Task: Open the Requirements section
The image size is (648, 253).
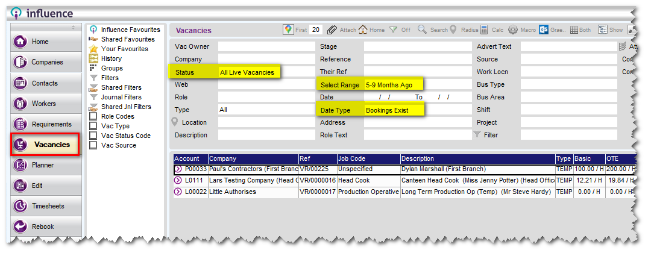Action: 46,124
